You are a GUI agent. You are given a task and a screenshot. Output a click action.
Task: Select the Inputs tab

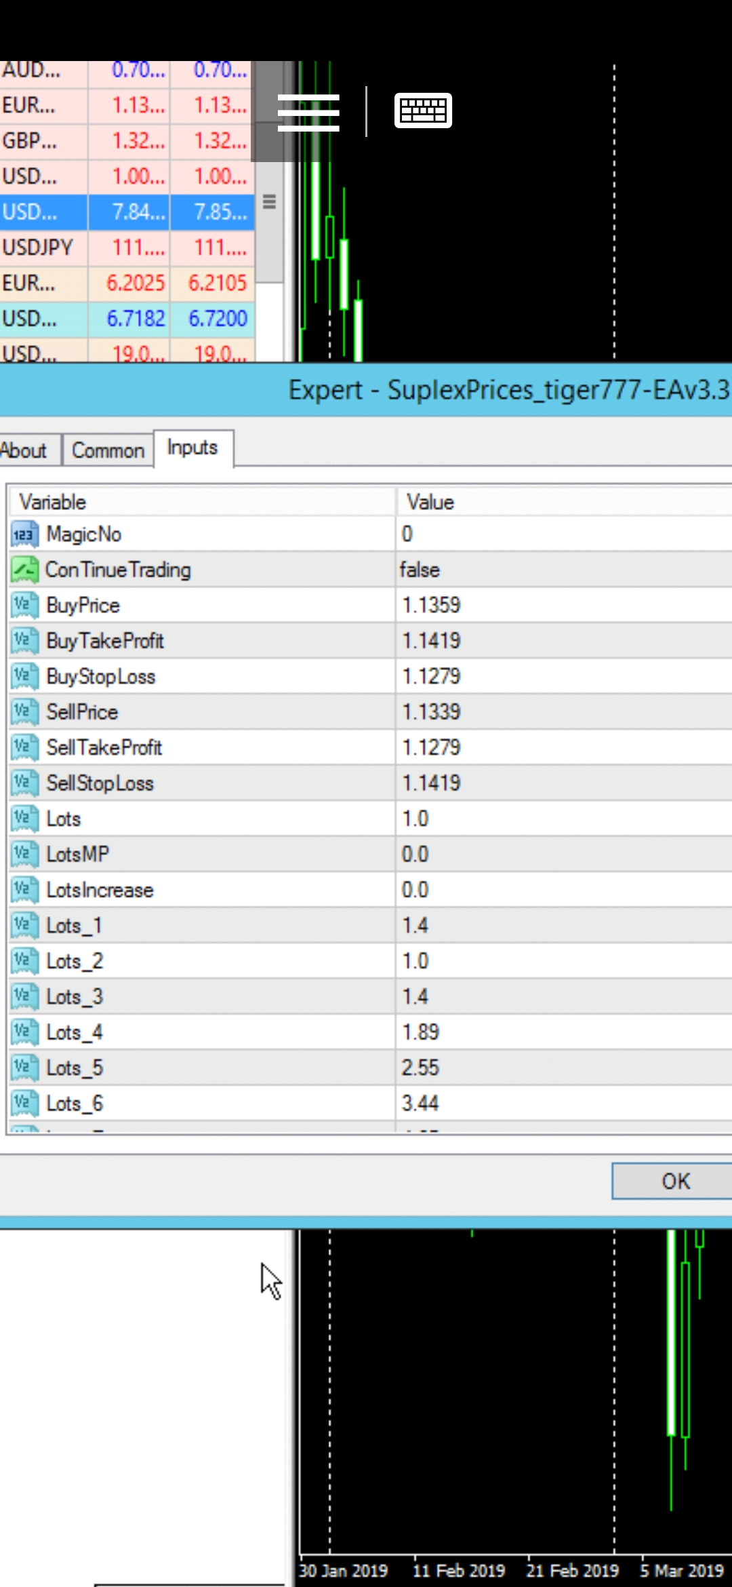point(192,448)
